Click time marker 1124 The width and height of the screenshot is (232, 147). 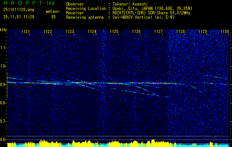pos(92,32)
